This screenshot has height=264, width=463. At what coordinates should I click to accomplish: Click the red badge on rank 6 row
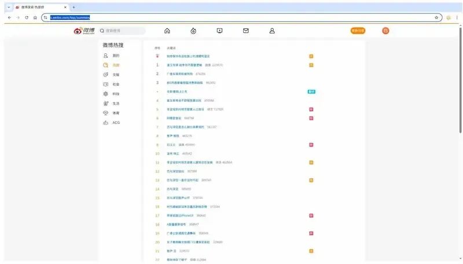point(311,118)
